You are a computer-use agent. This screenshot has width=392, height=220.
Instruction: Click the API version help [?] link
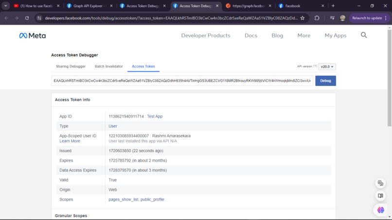(x=315, y=66)
